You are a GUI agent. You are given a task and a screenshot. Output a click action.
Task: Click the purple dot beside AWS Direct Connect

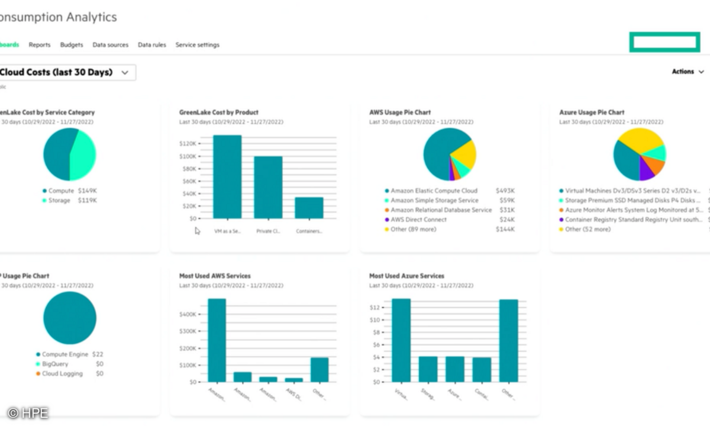coord(387,220)
